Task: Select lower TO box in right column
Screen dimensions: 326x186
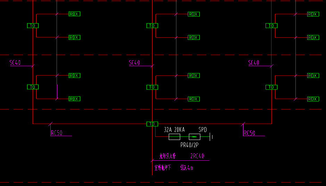Action: (271, 87)
